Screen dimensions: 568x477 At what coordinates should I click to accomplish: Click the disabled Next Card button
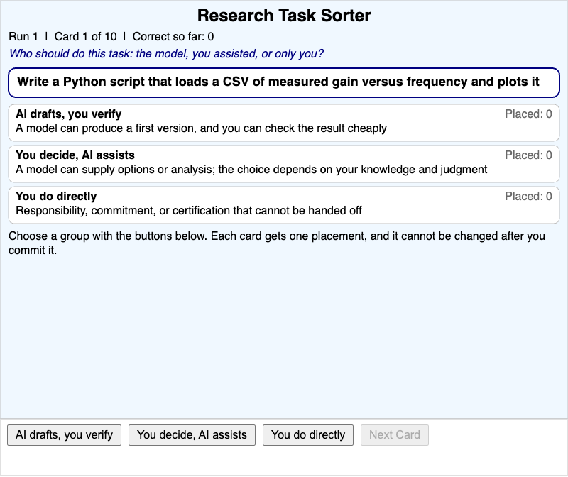point(395,434)
